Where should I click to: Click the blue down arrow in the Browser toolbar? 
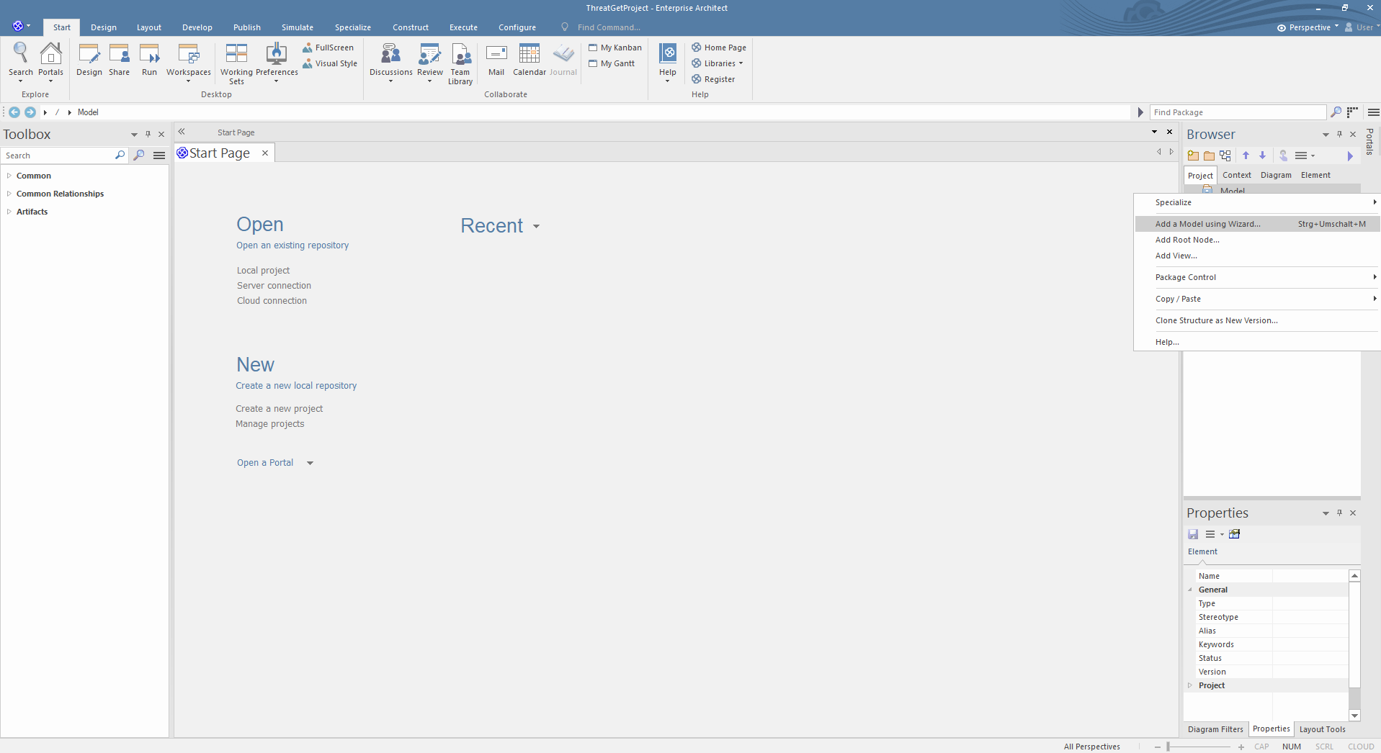point(1262,155)
